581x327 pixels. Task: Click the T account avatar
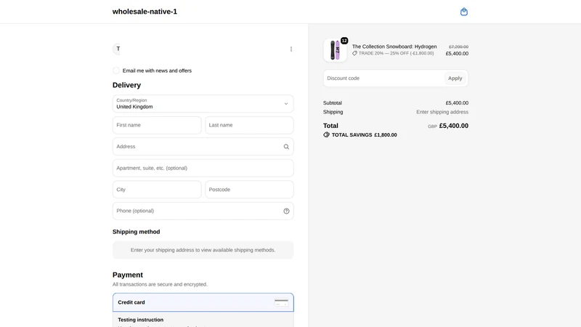click(x=118, y=49)
